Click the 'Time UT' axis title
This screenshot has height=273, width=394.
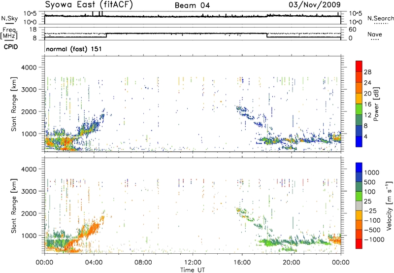193,270
